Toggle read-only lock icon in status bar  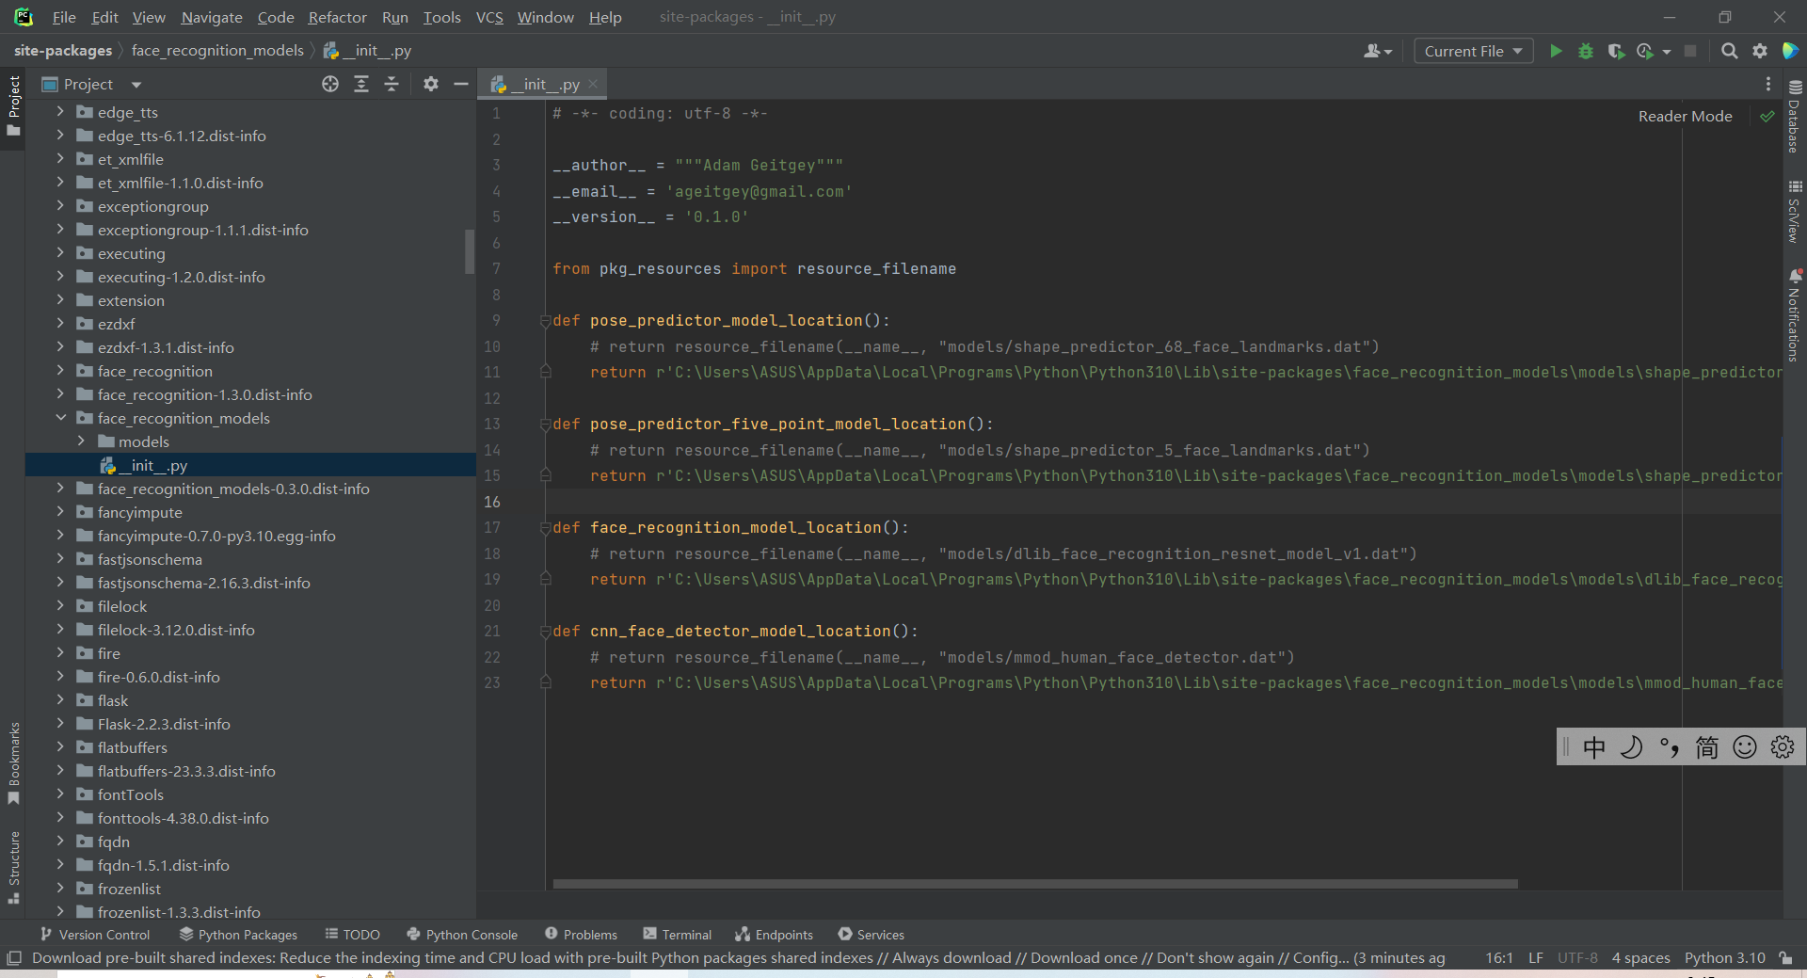1785,957
